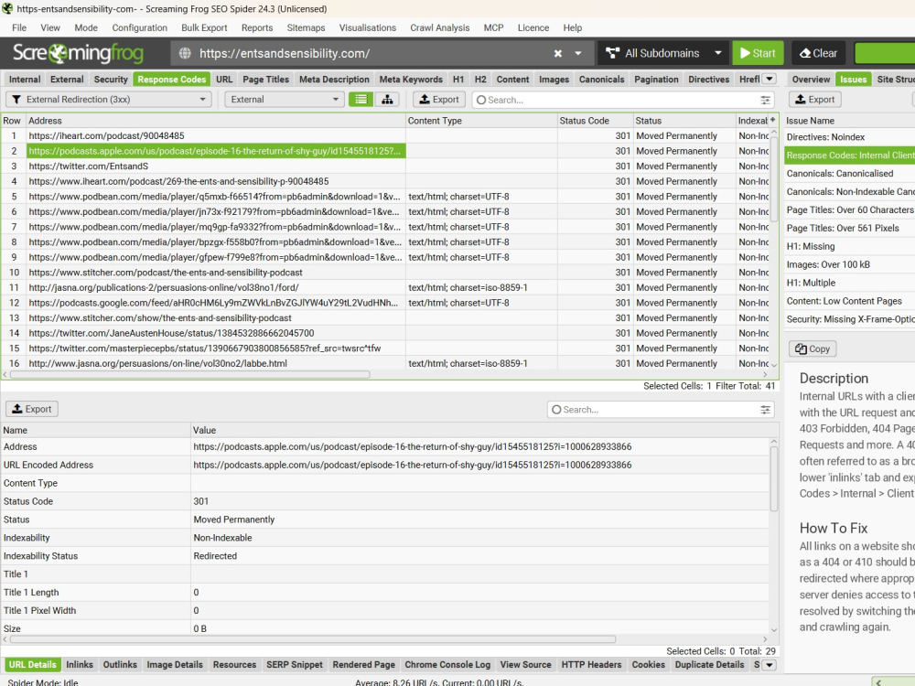Add column using the plus icon
915x686 pixels.
772,120
